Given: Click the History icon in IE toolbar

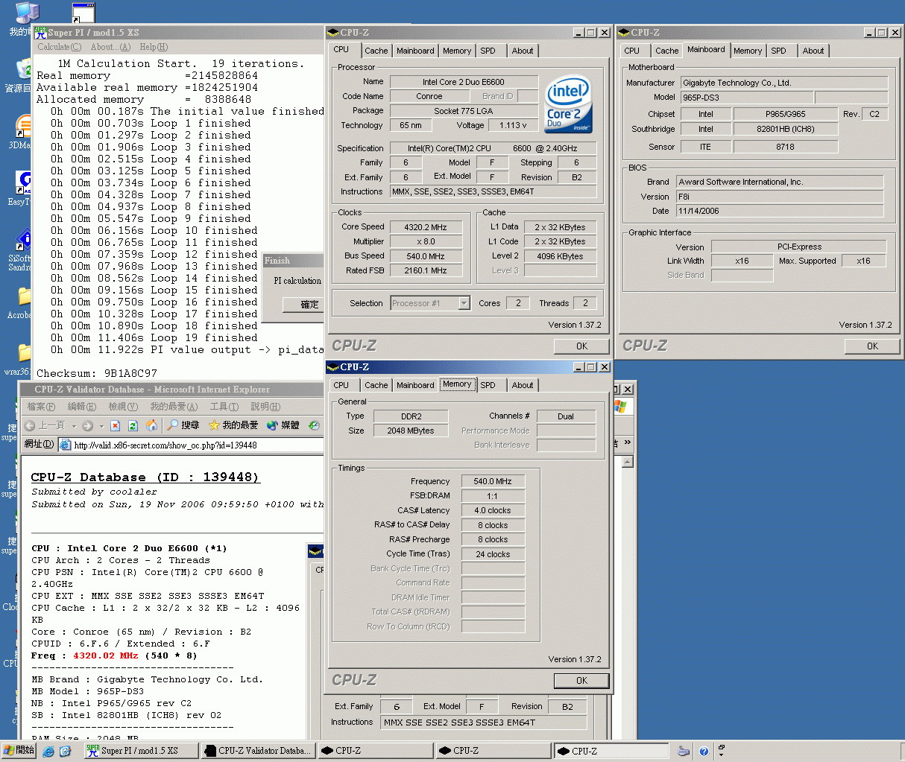Looking at the screenshot, I should [314, 425].
